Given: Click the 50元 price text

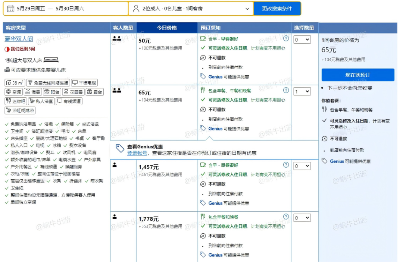Looking at the screenshot, I should [144, 41].
